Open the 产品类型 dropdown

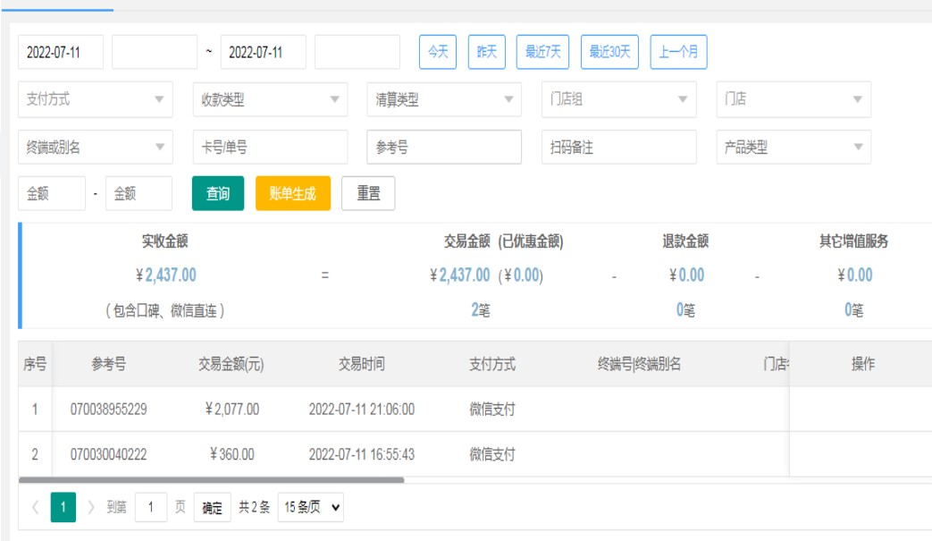(x=793, y=148)
